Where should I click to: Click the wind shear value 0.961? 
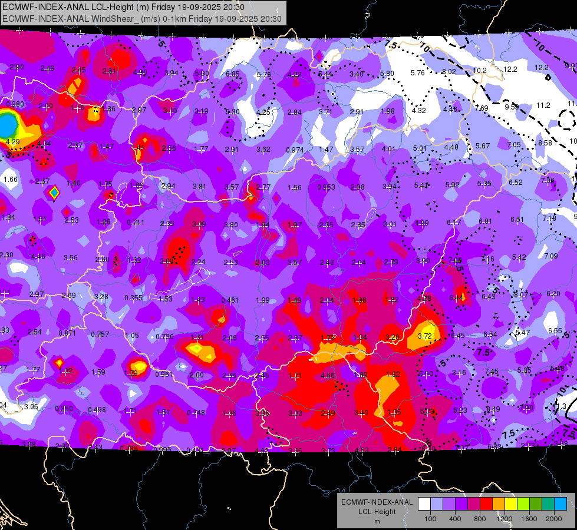(x=164, y=374)
